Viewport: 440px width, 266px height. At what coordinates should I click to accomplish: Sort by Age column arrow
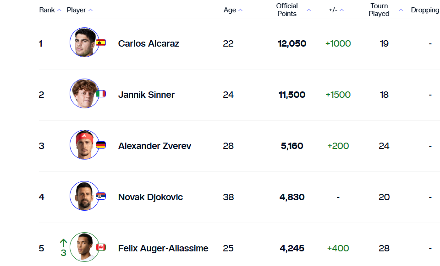point(241,10)
